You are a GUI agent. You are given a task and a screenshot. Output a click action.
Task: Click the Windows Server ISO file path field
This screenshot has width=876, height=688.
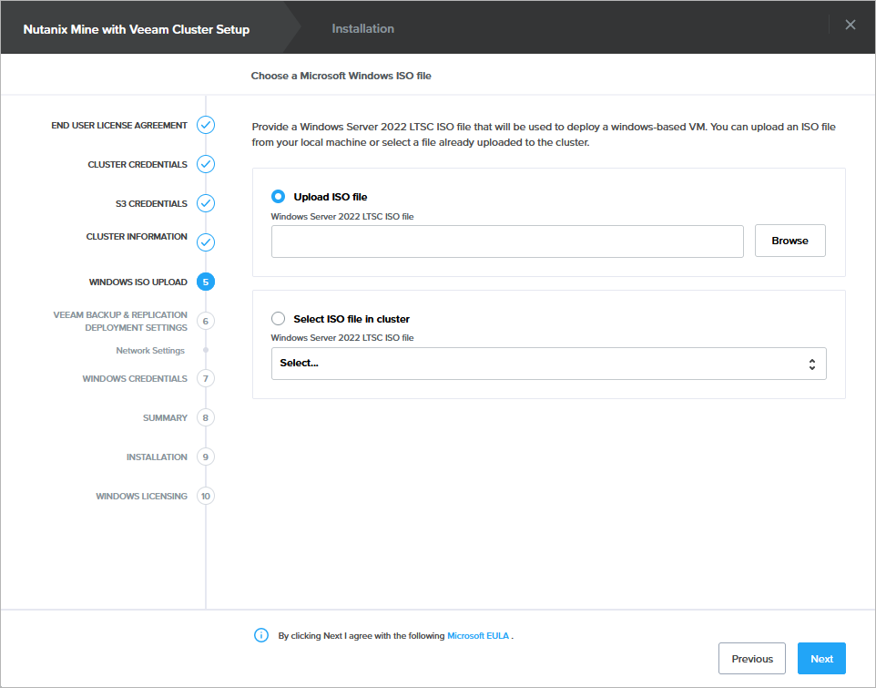tap(507, 241)
